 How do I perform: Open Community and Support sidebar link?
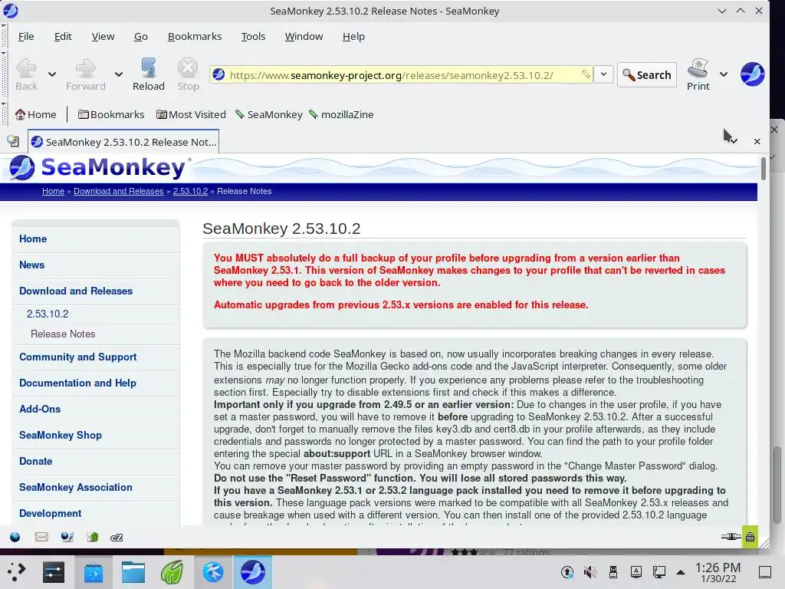pos(77,357)
